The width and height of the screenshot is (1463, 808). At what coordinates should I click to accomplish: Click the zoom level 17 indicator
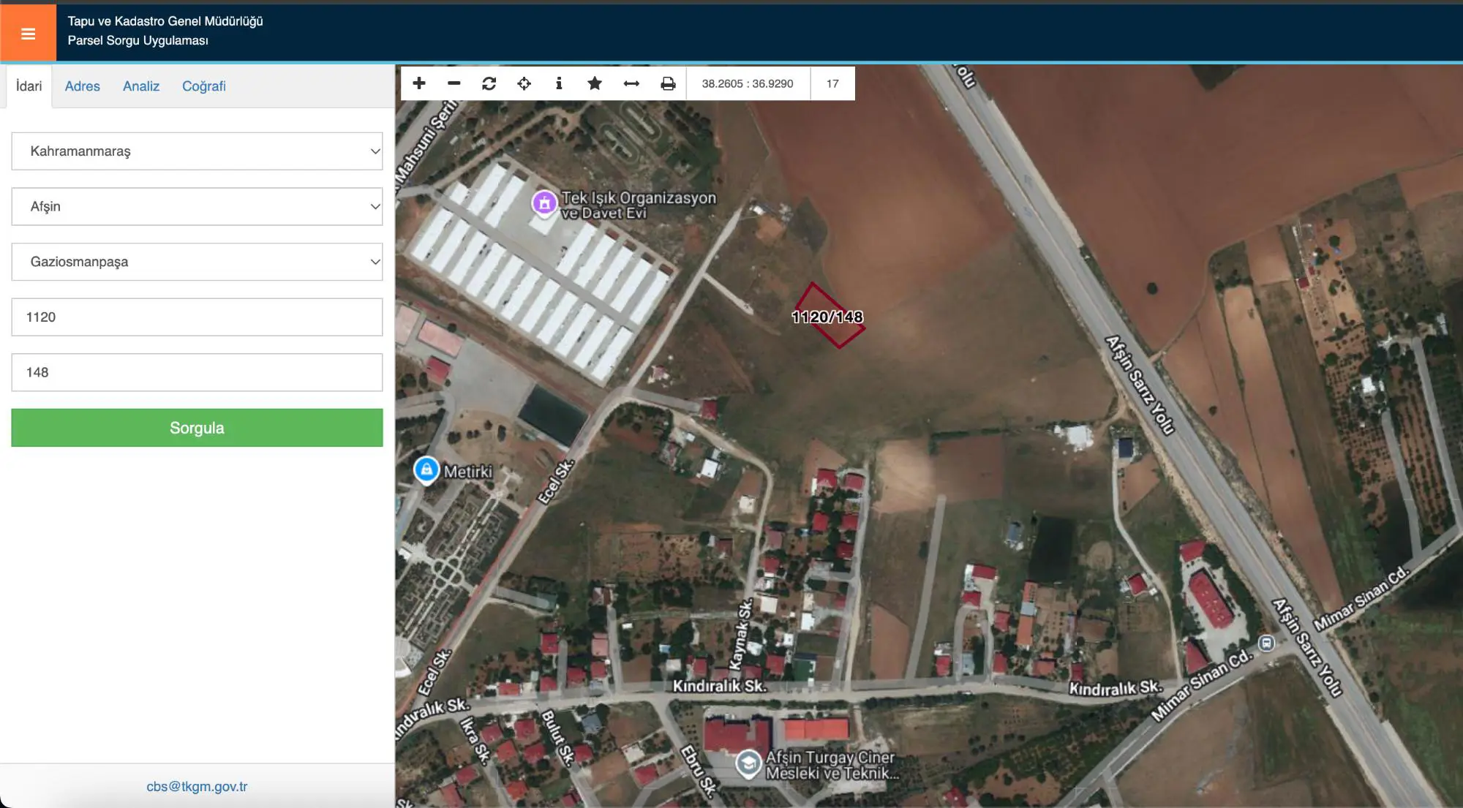(832, 83)
